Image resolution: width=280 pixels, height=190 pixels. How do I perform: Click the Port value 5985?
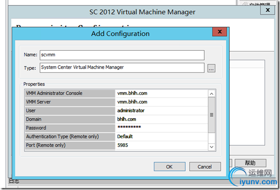(122, 145)
